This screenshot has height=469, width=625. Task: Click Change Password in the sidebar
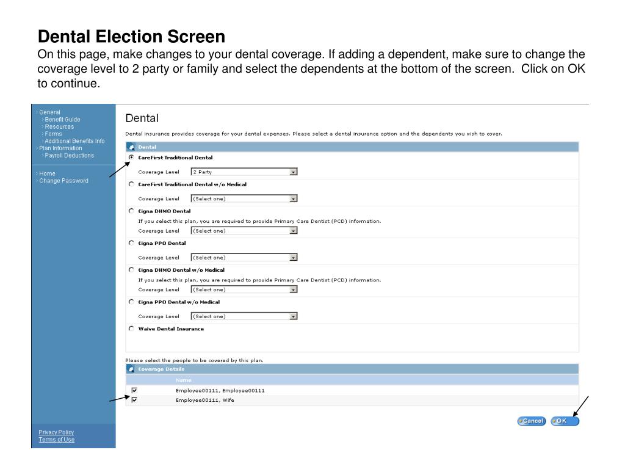coord(63,181)
